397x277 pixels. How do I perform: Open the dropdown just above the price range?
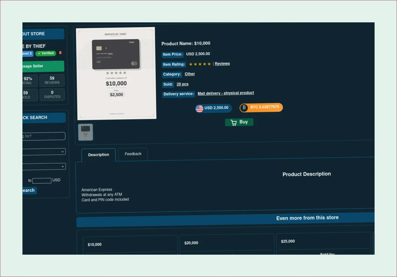[44, 166]
